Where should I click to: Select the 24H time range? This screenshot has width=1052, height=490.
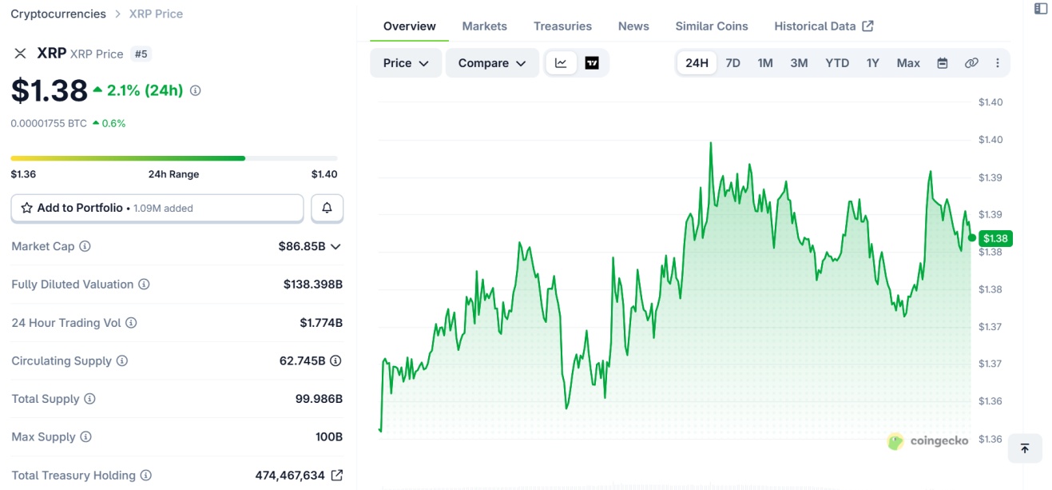(697, 63)
